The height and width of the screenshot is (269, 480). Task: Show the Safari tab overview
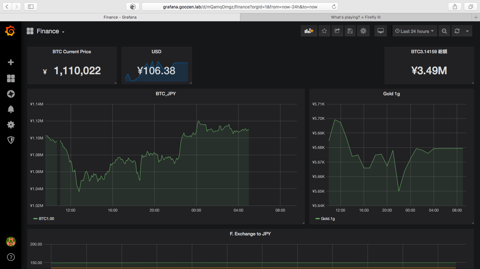tap(471, 6)
